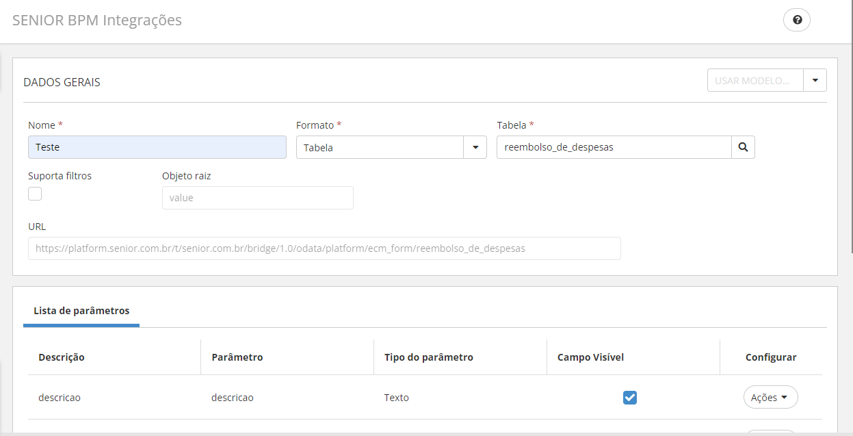
Task: Click the Tipo do parâmetro column header
Action: (429, 357)
